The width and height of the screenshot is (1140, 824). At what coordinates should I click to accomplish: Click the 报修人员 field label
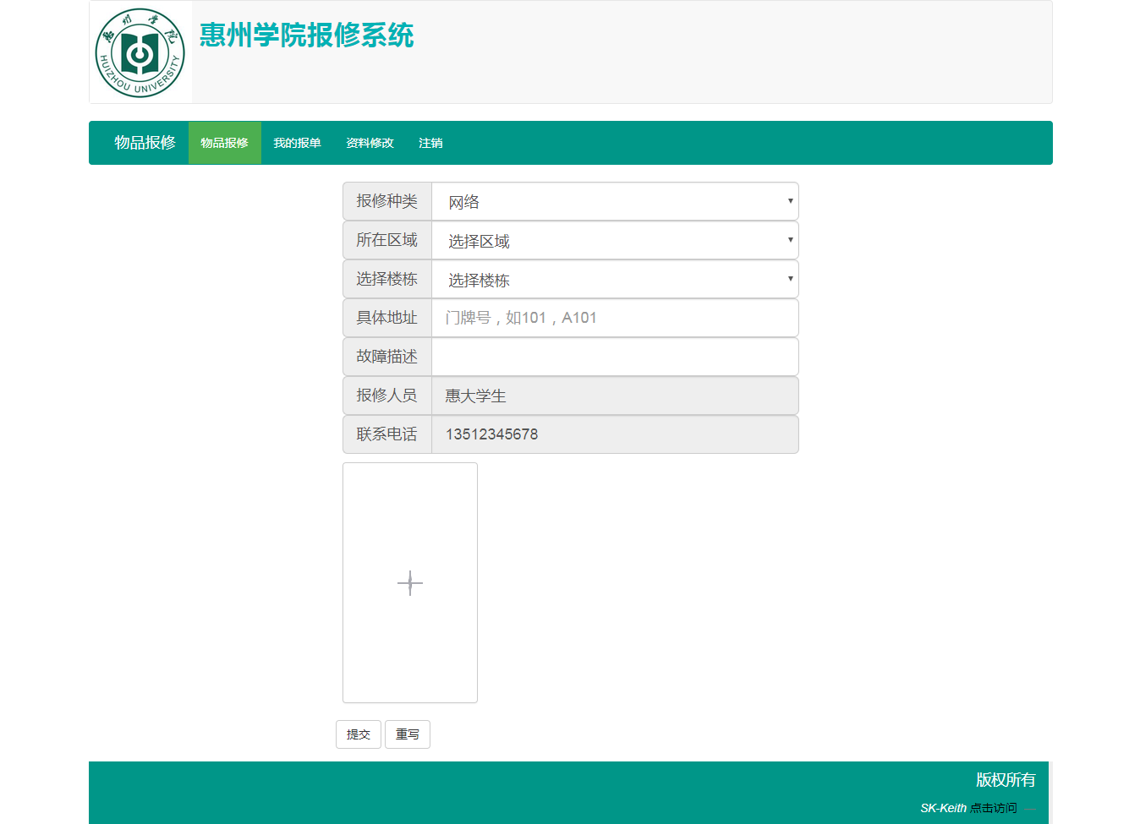coord(386,396)
